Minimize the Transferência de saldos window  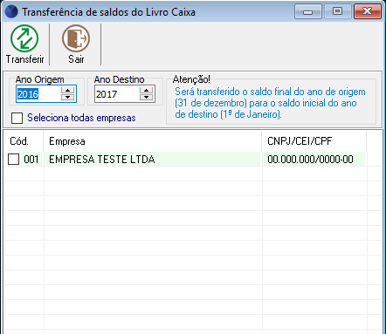pyautogui.click(x=308, y=11)
